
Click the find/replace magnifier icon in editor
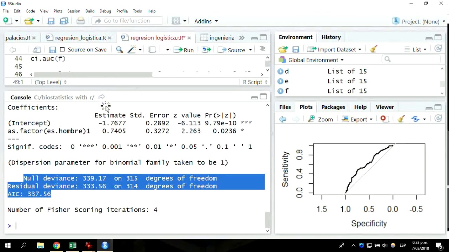(120, 50)
